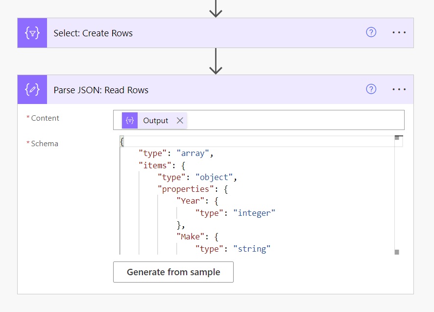
Task: Click the "integer" type value in schema
Action: pos(254,213)
